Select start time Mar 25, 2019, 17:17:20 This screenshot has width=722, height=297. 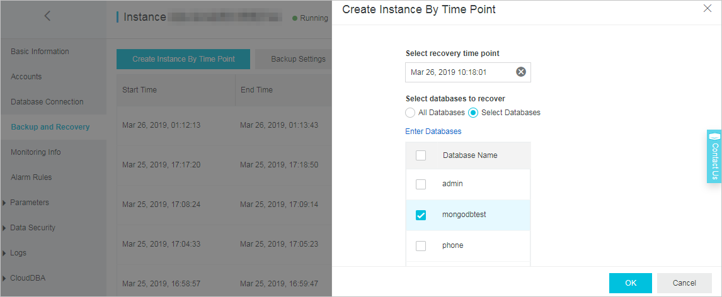click(x=161, y=165)
